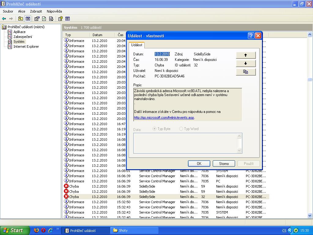The height and width of the screenshot is (235, 313).
Task: Click the next event down arrow button
Action: [245, 64]
